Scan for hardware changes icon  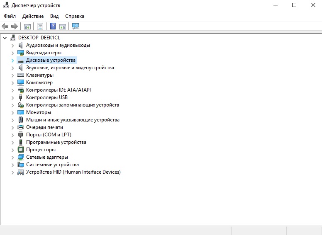[x=76, y=26]
